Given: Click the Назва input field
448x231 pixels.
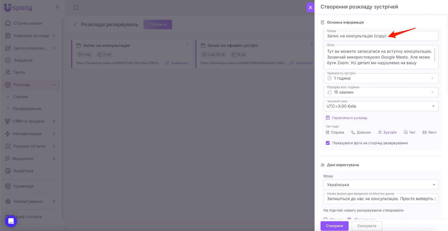Looking at the screenshot, I should 381,36.
